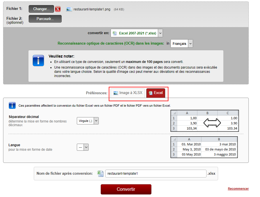Click the 'Veuillez noter:' heading

coord(62,56)
